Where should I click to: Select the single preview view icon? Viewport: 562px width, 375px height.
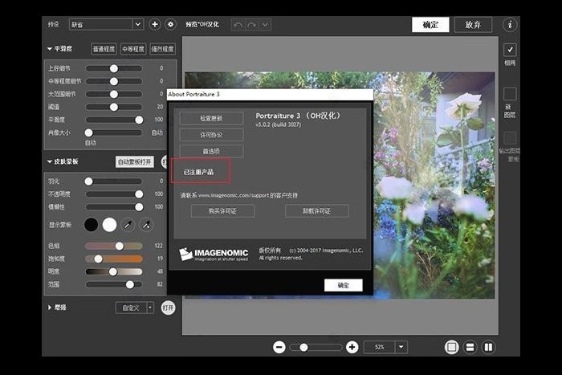(x=451, y=347)
